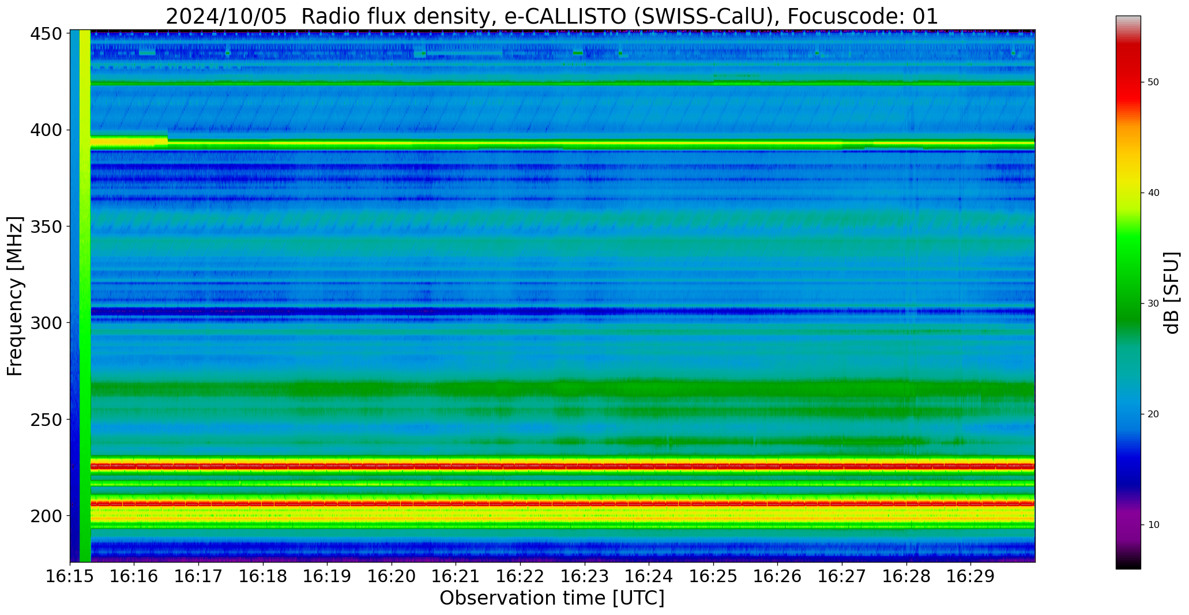Viewport: 1189px width, 615px height.
Task: Click the 350 frequency tick label
Action: click(46, 227)
